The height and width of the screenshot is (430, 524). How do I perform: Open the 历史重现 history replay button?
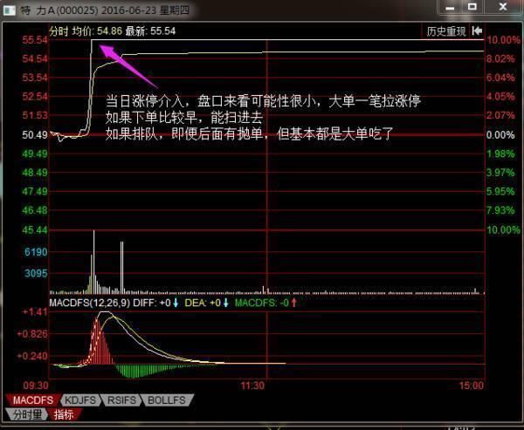[x=445, y=31]
